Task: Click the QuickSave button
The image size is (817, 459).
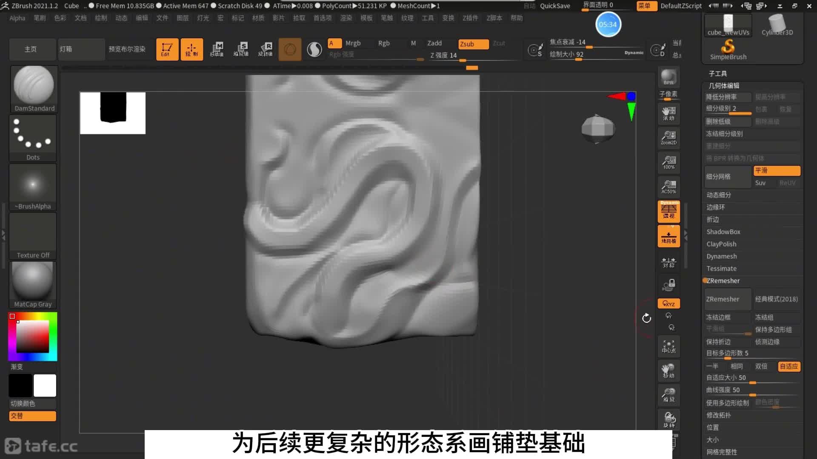Action: click(x=555, y=6)
